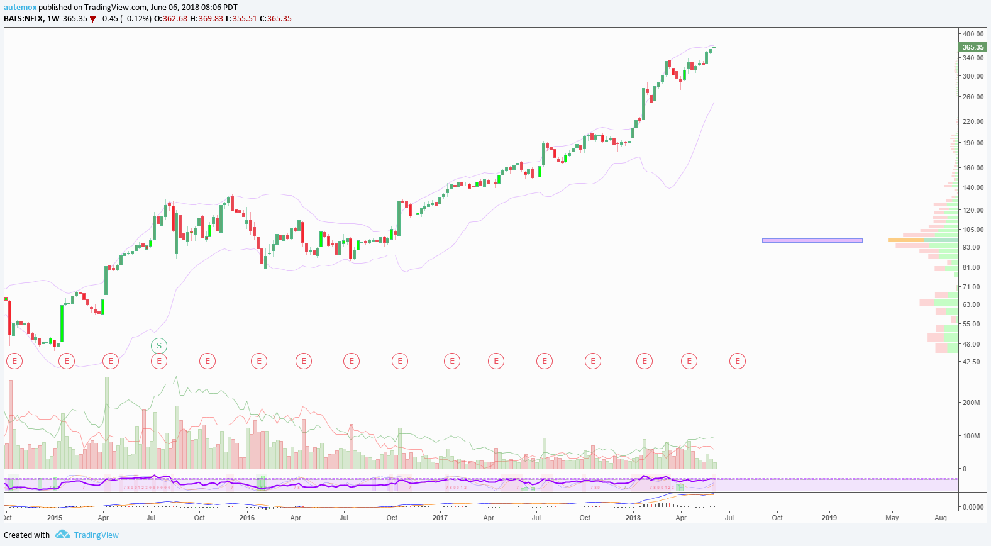991x546 pixels.
Task: Click the BATS:NFLX symbol label
Action: tap(24, 19)
